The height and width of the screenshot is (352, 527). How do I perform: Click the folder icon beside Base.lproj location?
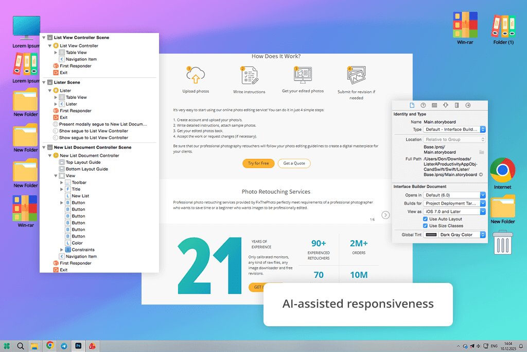coord(482,152)
